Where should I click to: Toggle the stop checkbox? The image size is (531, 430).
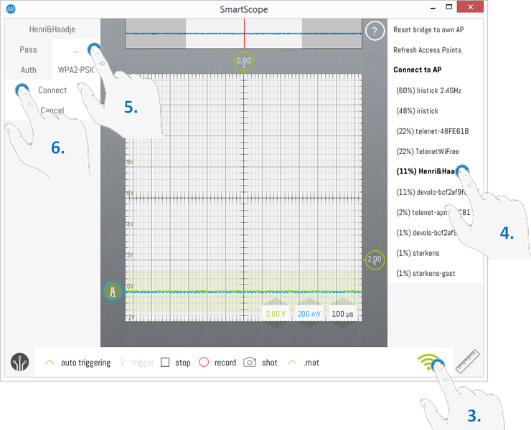[x=165, y=363]
